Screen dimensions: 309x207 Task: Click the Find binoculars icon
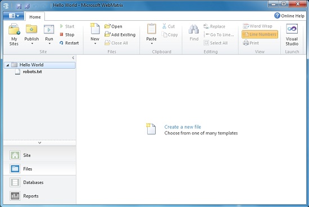[194, 29]
